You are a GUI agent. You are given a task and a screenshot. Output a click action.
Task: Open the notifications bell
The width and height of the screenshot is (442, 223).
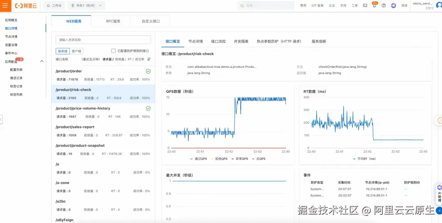(x=374, y=5)
